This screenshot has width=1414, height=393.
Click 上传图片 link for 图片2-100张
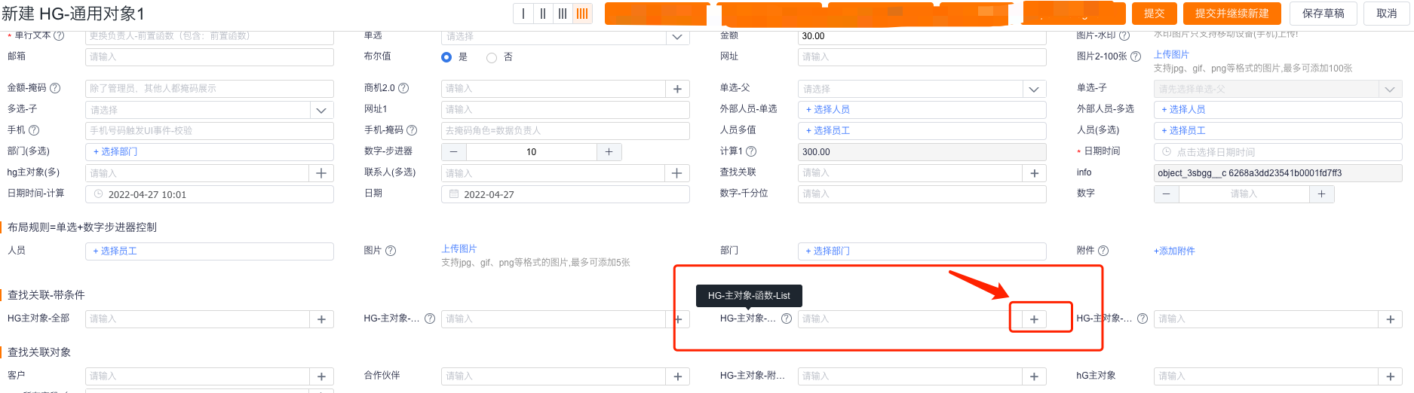pyautogui.click(x=1171, y=54)
